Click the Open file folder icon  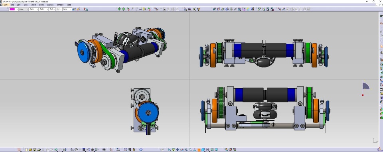coord(30,150)
